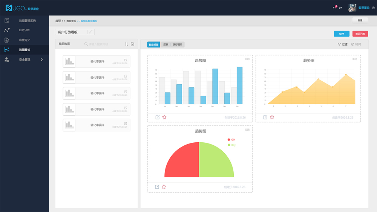The height and width of the screenshot is (212, 377).
Task: Expand the 安全管理 chevron
Action: 42,59
